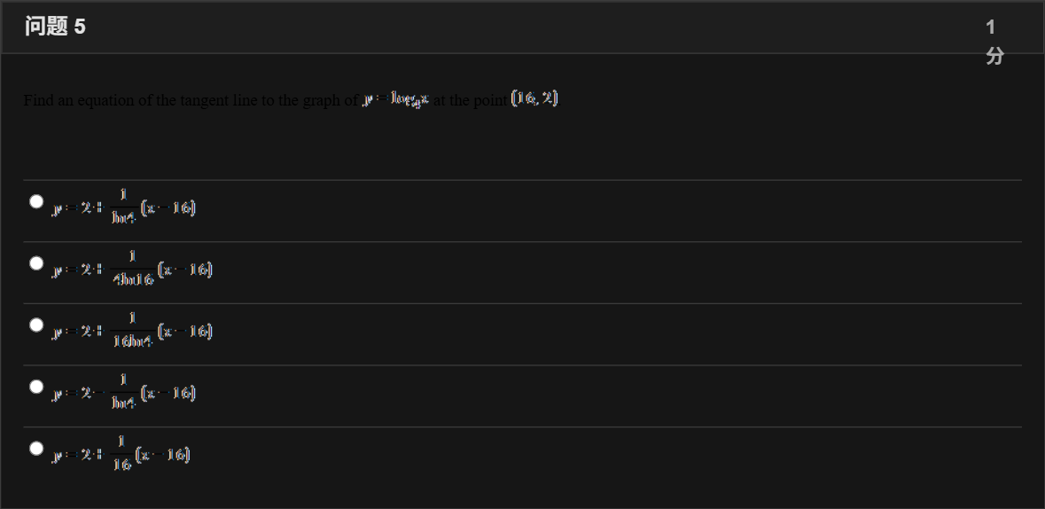Click the y = log₄x formula image
Image resolution: width=1045 pixels, height=509 pixels.
(396, 99)
